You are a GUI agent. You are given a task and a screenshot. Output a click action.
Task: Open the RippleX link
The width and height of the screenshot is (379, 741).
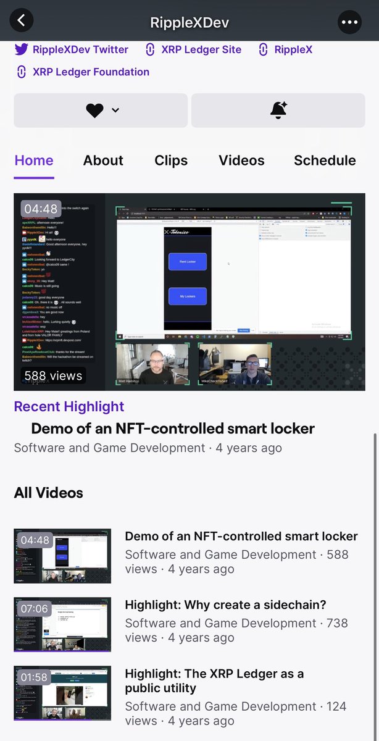[294, 49]
